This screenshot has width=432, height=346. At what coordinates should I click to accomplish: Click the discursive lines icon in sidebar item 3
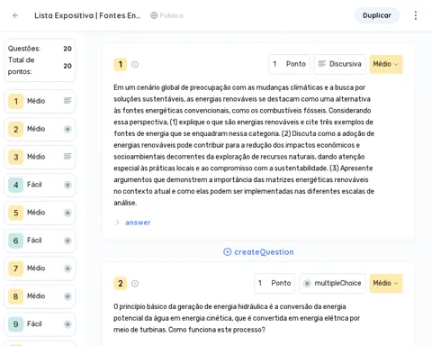[x=67, y=157]
